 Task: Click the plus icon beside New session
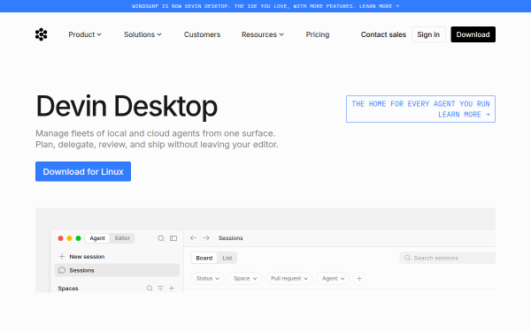[62, 257]
